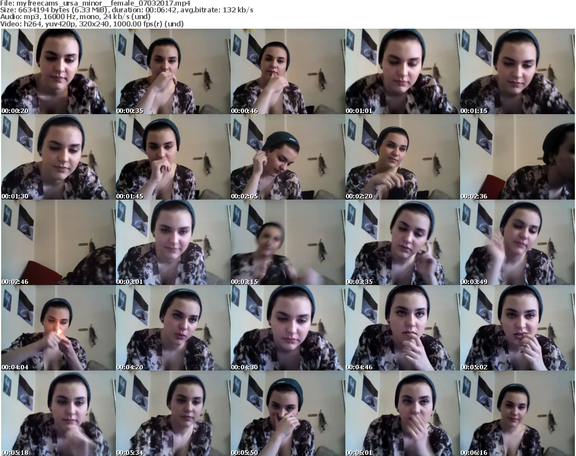
Task: Pick the 00:02:46 video frame
Action: (58, 243)
